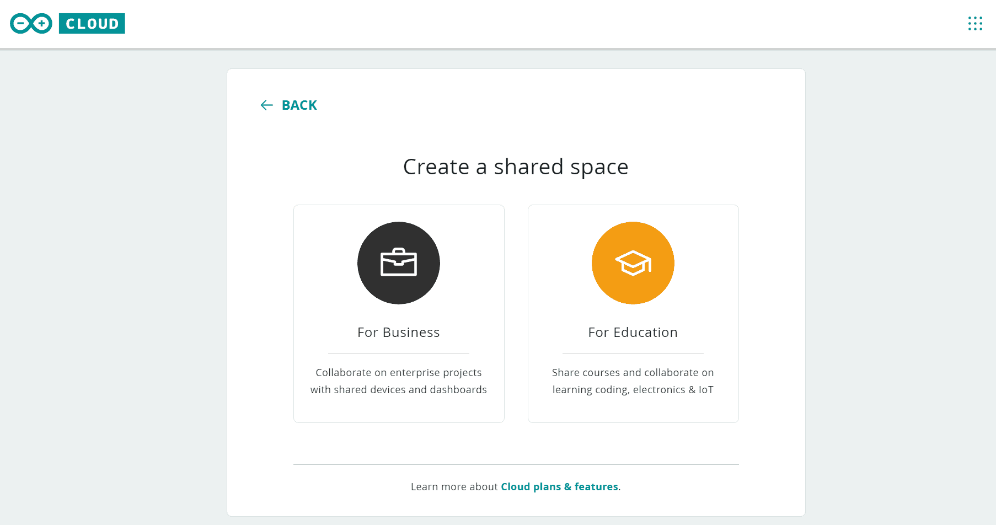The height and width of the screenshot is (525, 996).
Task: Click the teal CLOUD badge
Action: 92,24
